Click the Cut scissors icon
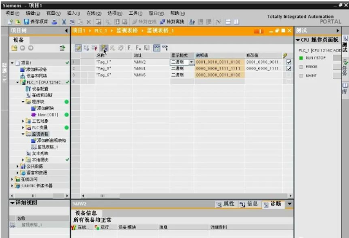349x238 pixels. pos(64,22)
